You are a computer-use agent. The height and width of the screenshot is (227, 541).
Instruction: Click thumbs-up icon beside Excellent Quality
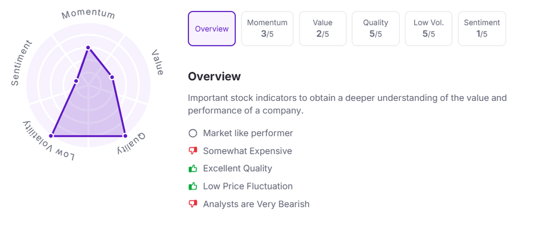tap(193, 169)
